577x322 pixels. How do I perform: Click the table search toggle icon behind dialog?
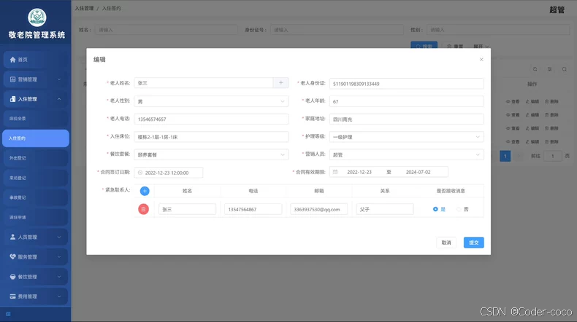pos(564,69)
